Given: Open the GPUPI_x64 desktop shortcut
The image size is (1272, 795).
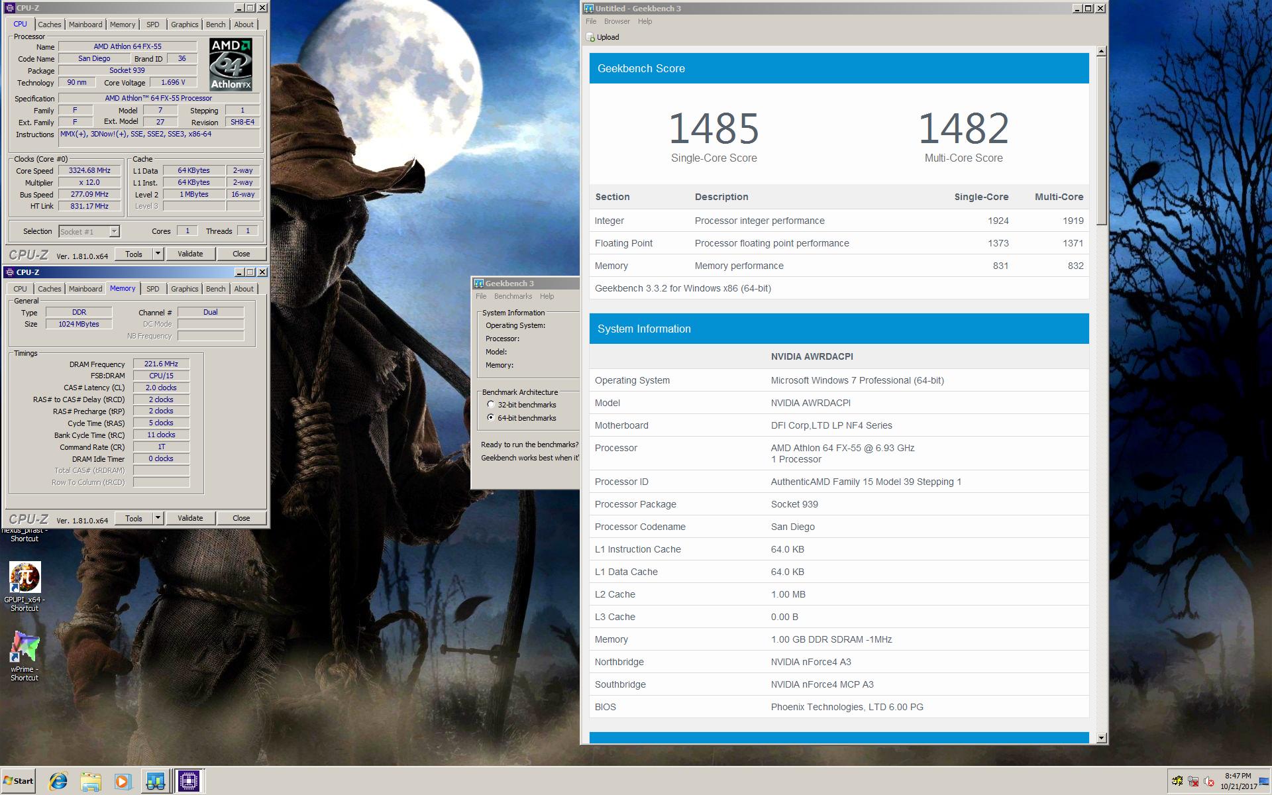Looking at the screenshot, I should [x=25, y=586].
